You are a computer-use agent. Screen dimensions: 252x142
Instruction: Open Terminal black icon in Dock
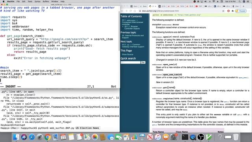185,137
